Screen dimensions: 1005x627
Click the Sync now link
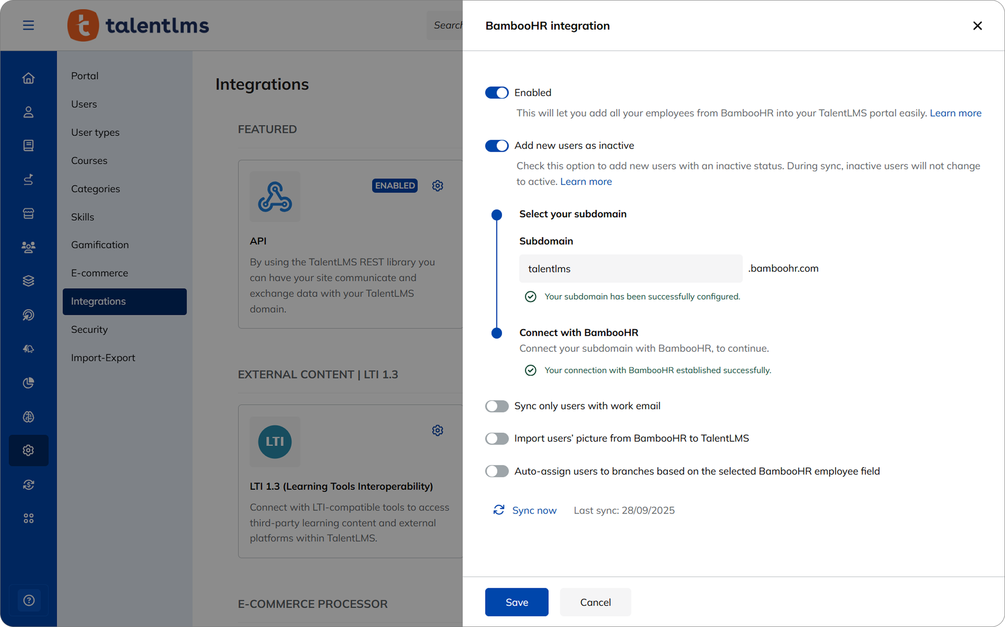[534, 510]
